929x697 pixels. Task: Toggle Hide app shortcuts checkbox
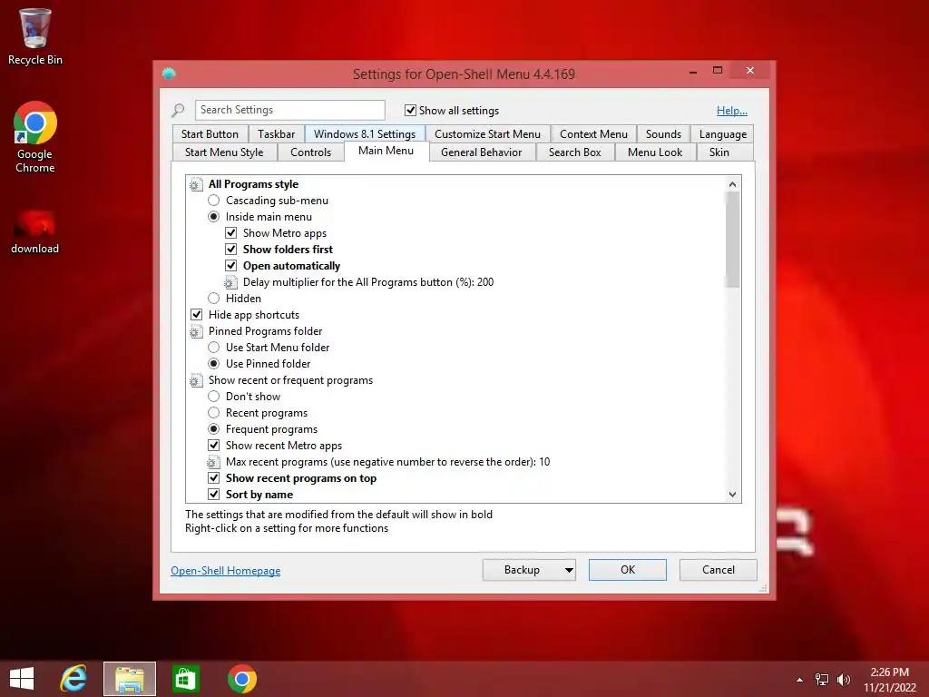(x=196, y=315)
